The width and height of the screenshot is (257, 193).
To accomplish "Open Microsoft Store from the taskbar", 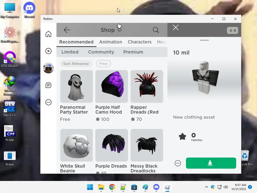I will coord(134,187).
